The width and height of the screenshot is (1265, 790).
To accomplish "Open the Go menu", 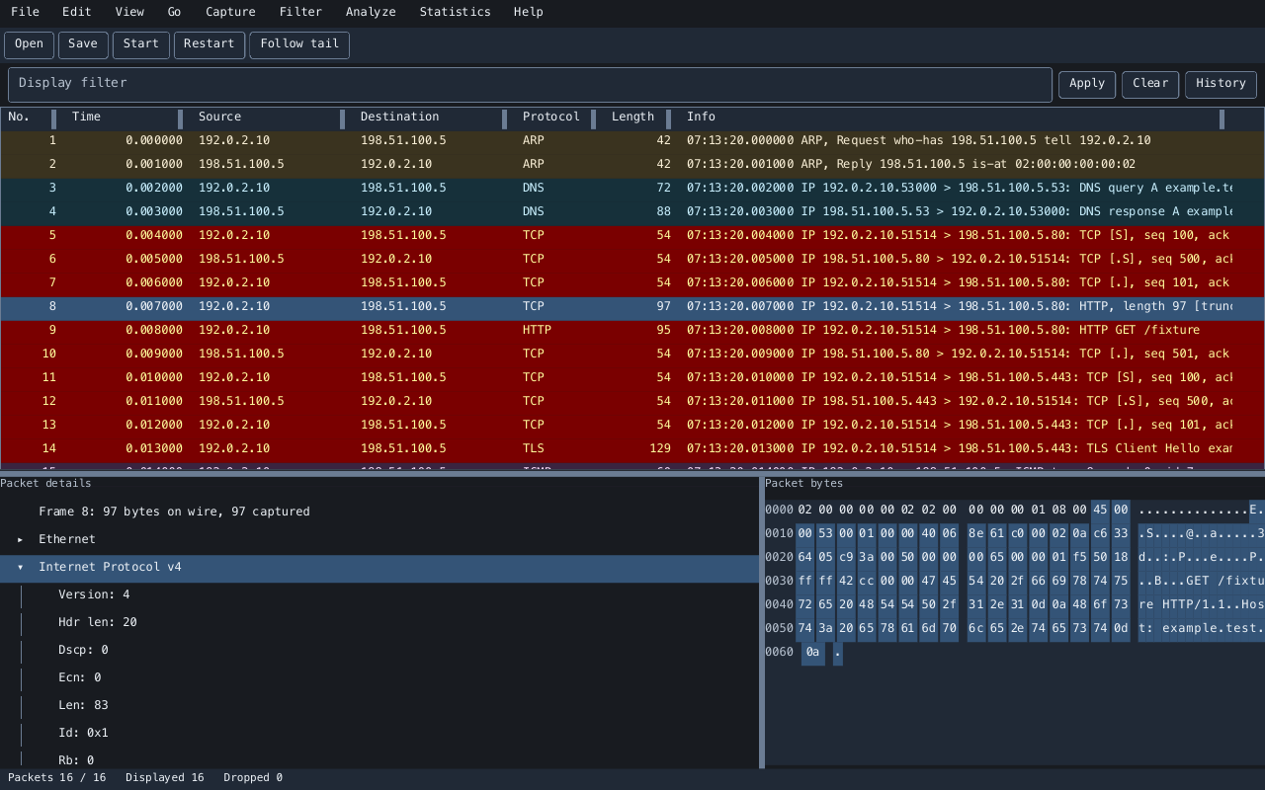I will [174, 12].
